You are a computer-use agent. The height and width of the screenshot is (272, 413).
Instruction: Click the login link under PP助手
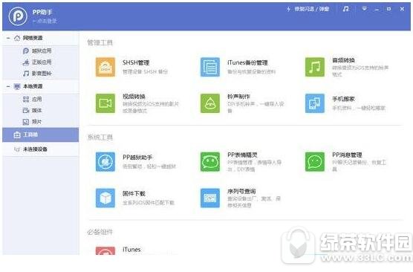(x=45, y=21)
